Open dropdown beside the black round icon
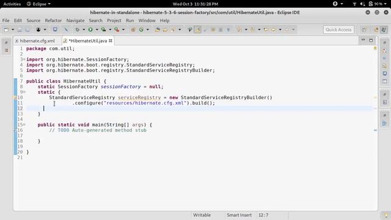 point(45,30)
